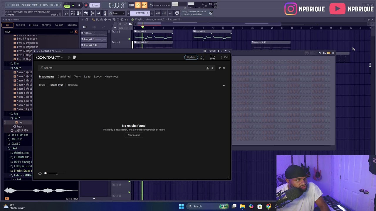Open the Pattern 14 selector

pyautogui.click(x=140, y=13)
